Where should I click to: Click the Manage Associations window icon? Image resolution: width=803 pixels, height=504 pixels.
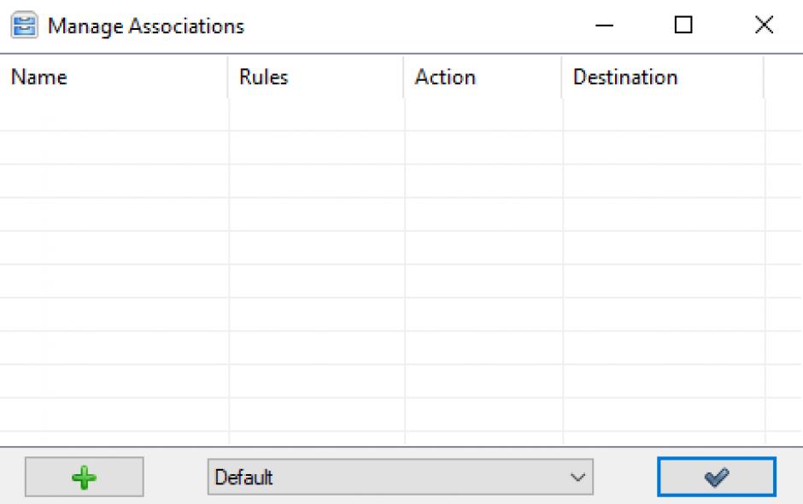[22, 26]
